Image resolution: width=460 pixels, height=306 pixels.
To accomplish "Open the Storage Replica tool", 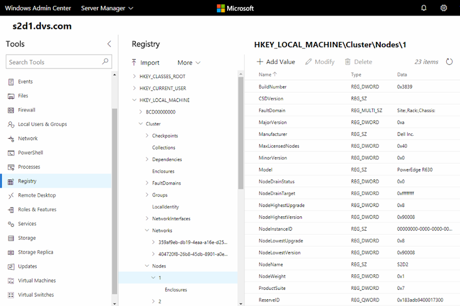I will 56,253.
